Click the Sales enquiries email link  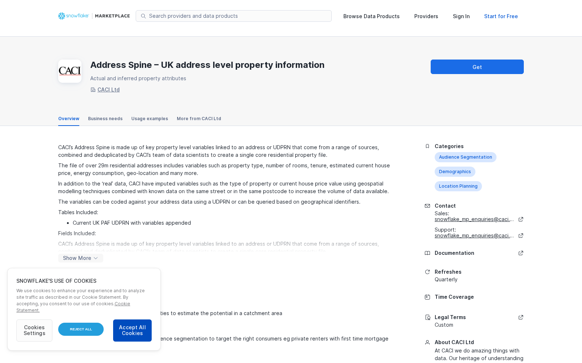point(474,219)
